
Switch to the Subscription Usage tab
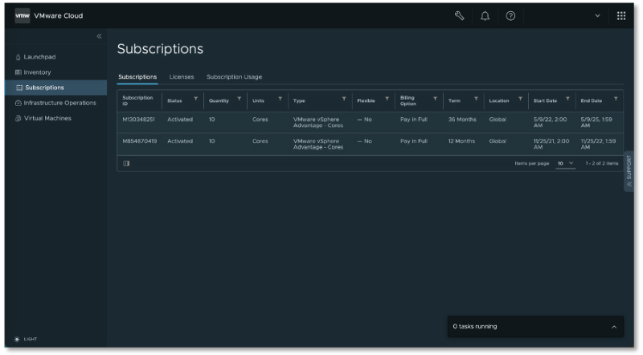tap(234, 76)
